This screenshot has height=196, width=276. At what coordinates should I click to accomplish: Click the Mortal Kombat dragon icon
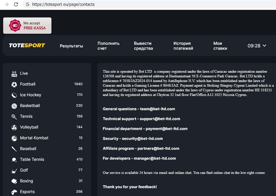[x=14, y=138]
